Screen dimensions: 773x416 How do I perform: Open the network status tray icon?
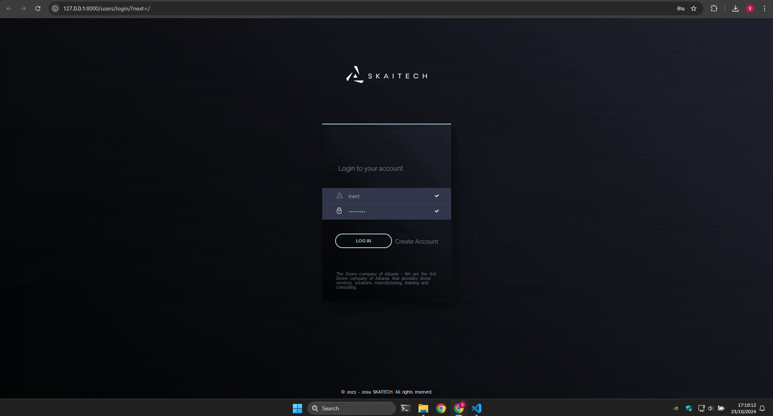point(701,408)
